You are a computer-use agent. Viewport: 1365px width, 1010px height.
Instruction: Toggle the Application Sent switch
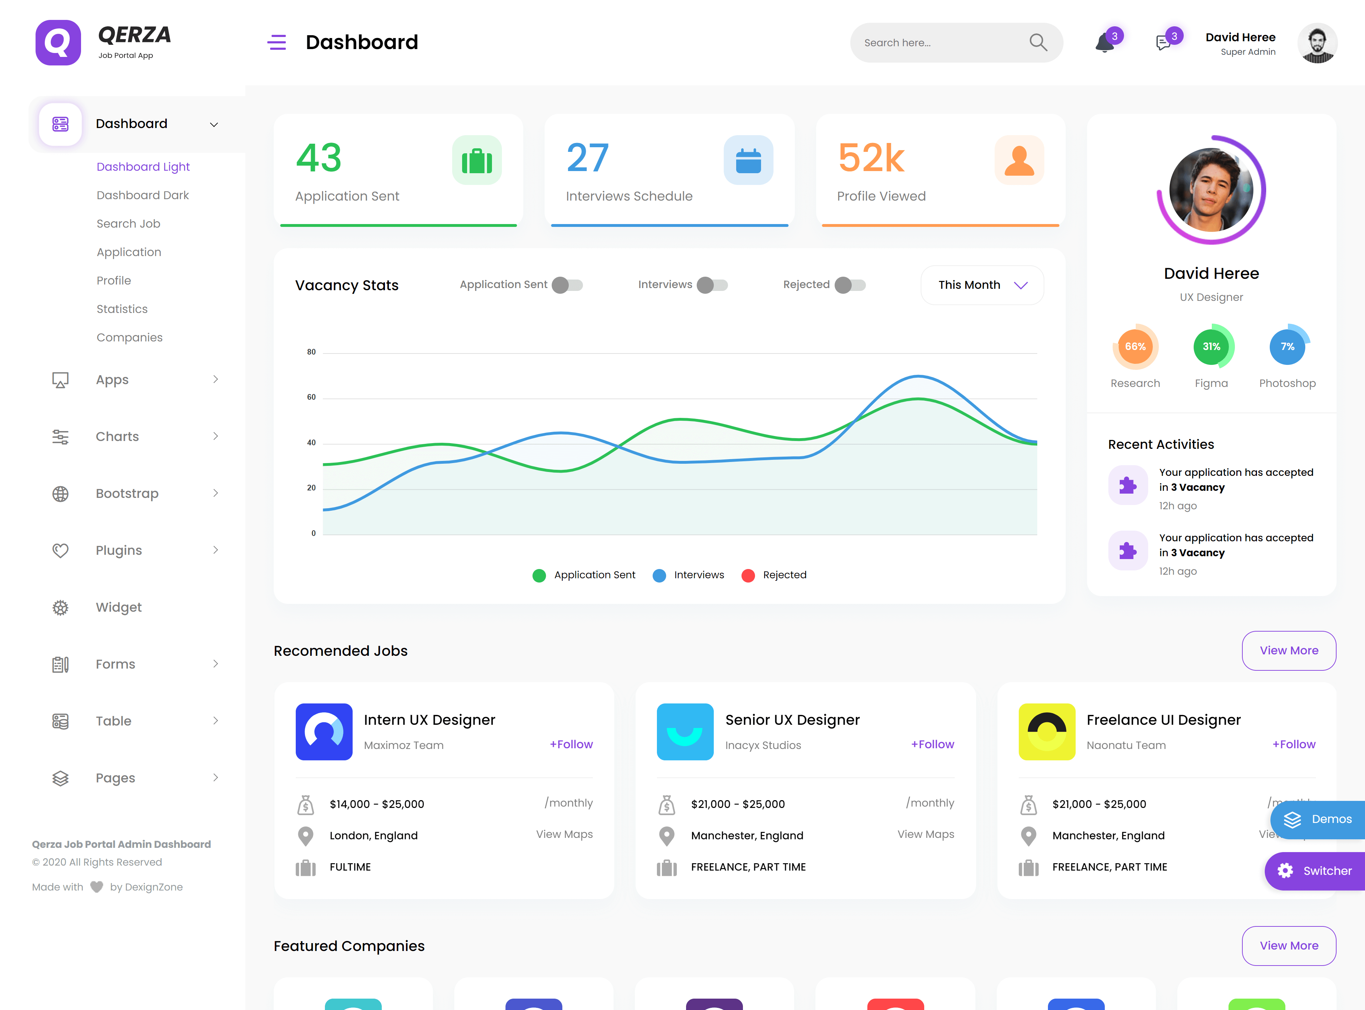tap(567, 285)
